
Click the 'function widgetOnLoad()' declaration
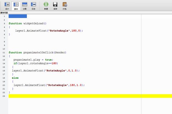27,23
